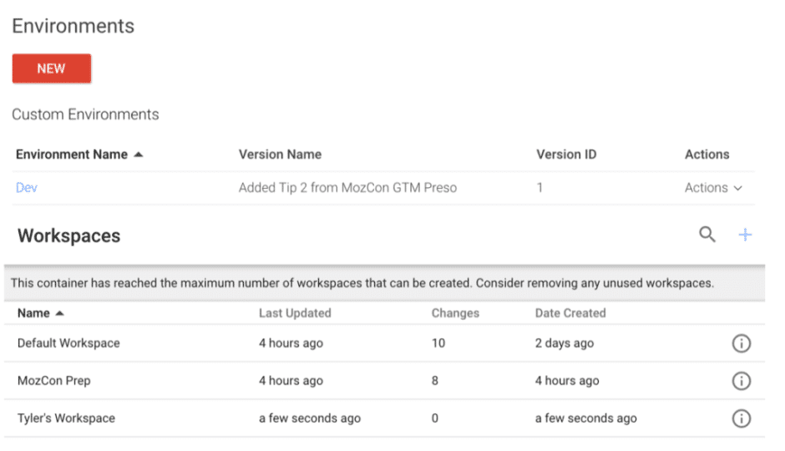The image size is (785, 451).
Task: Click the Version ID column header
Action: pos(566,155)
